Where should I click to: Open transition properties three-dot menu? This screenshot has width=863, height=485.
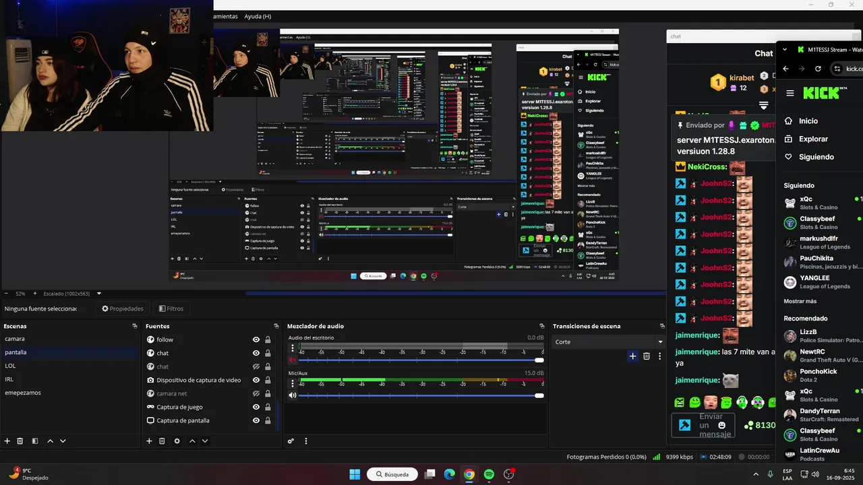tap(659, 356)
